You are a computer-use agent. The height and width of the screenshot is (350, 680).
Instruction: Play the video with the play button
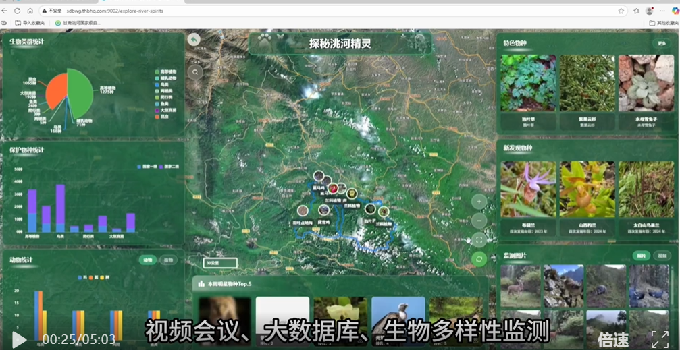(19, 339)
